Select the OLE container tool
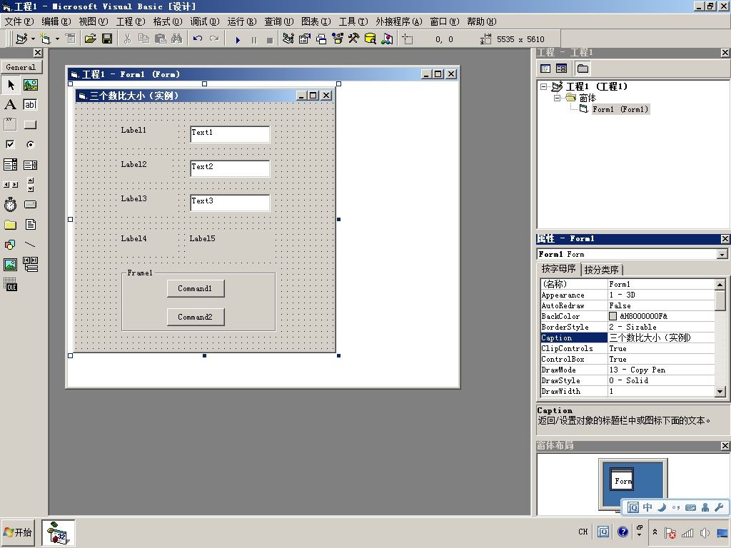 coord(10,284)
